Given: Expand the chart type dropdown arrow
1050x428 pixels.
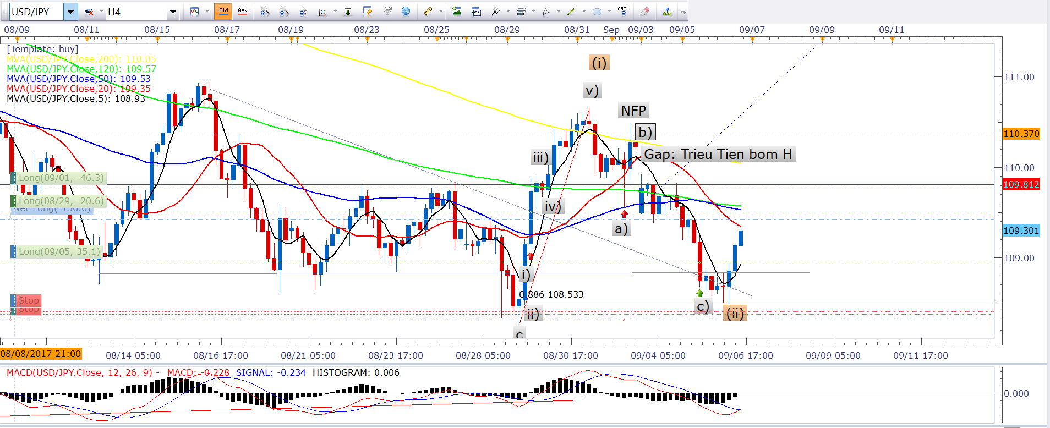Looking at the screenshot, I should tap(207, 12).
